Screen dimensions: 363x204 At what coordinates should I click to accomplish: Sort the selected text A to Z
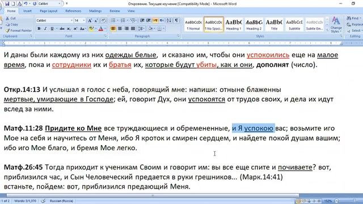coord(169,20)
